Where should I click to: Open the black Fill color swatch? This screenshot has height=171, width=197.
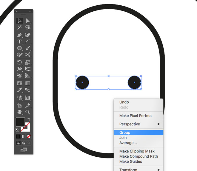tap(20, 122)
